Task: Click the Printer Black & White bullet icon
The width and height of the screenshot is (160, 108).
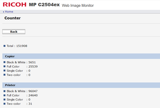Action: (x=4, y=91)
